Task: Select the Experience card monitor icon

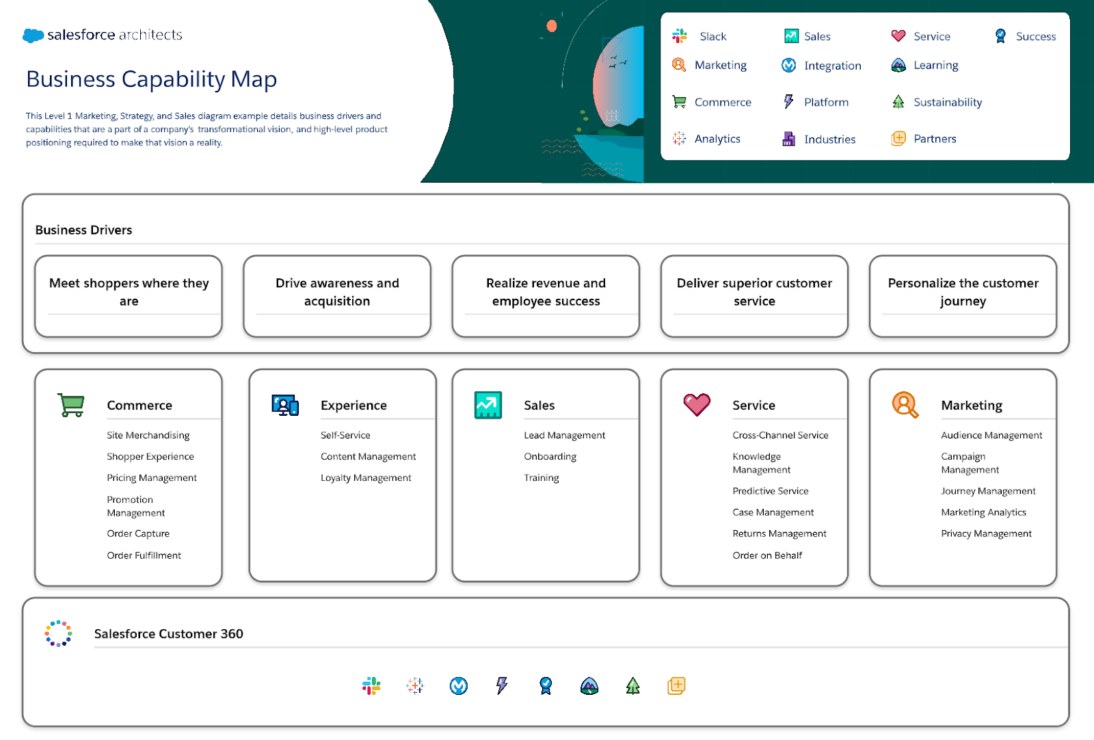Action: point(284,404)
